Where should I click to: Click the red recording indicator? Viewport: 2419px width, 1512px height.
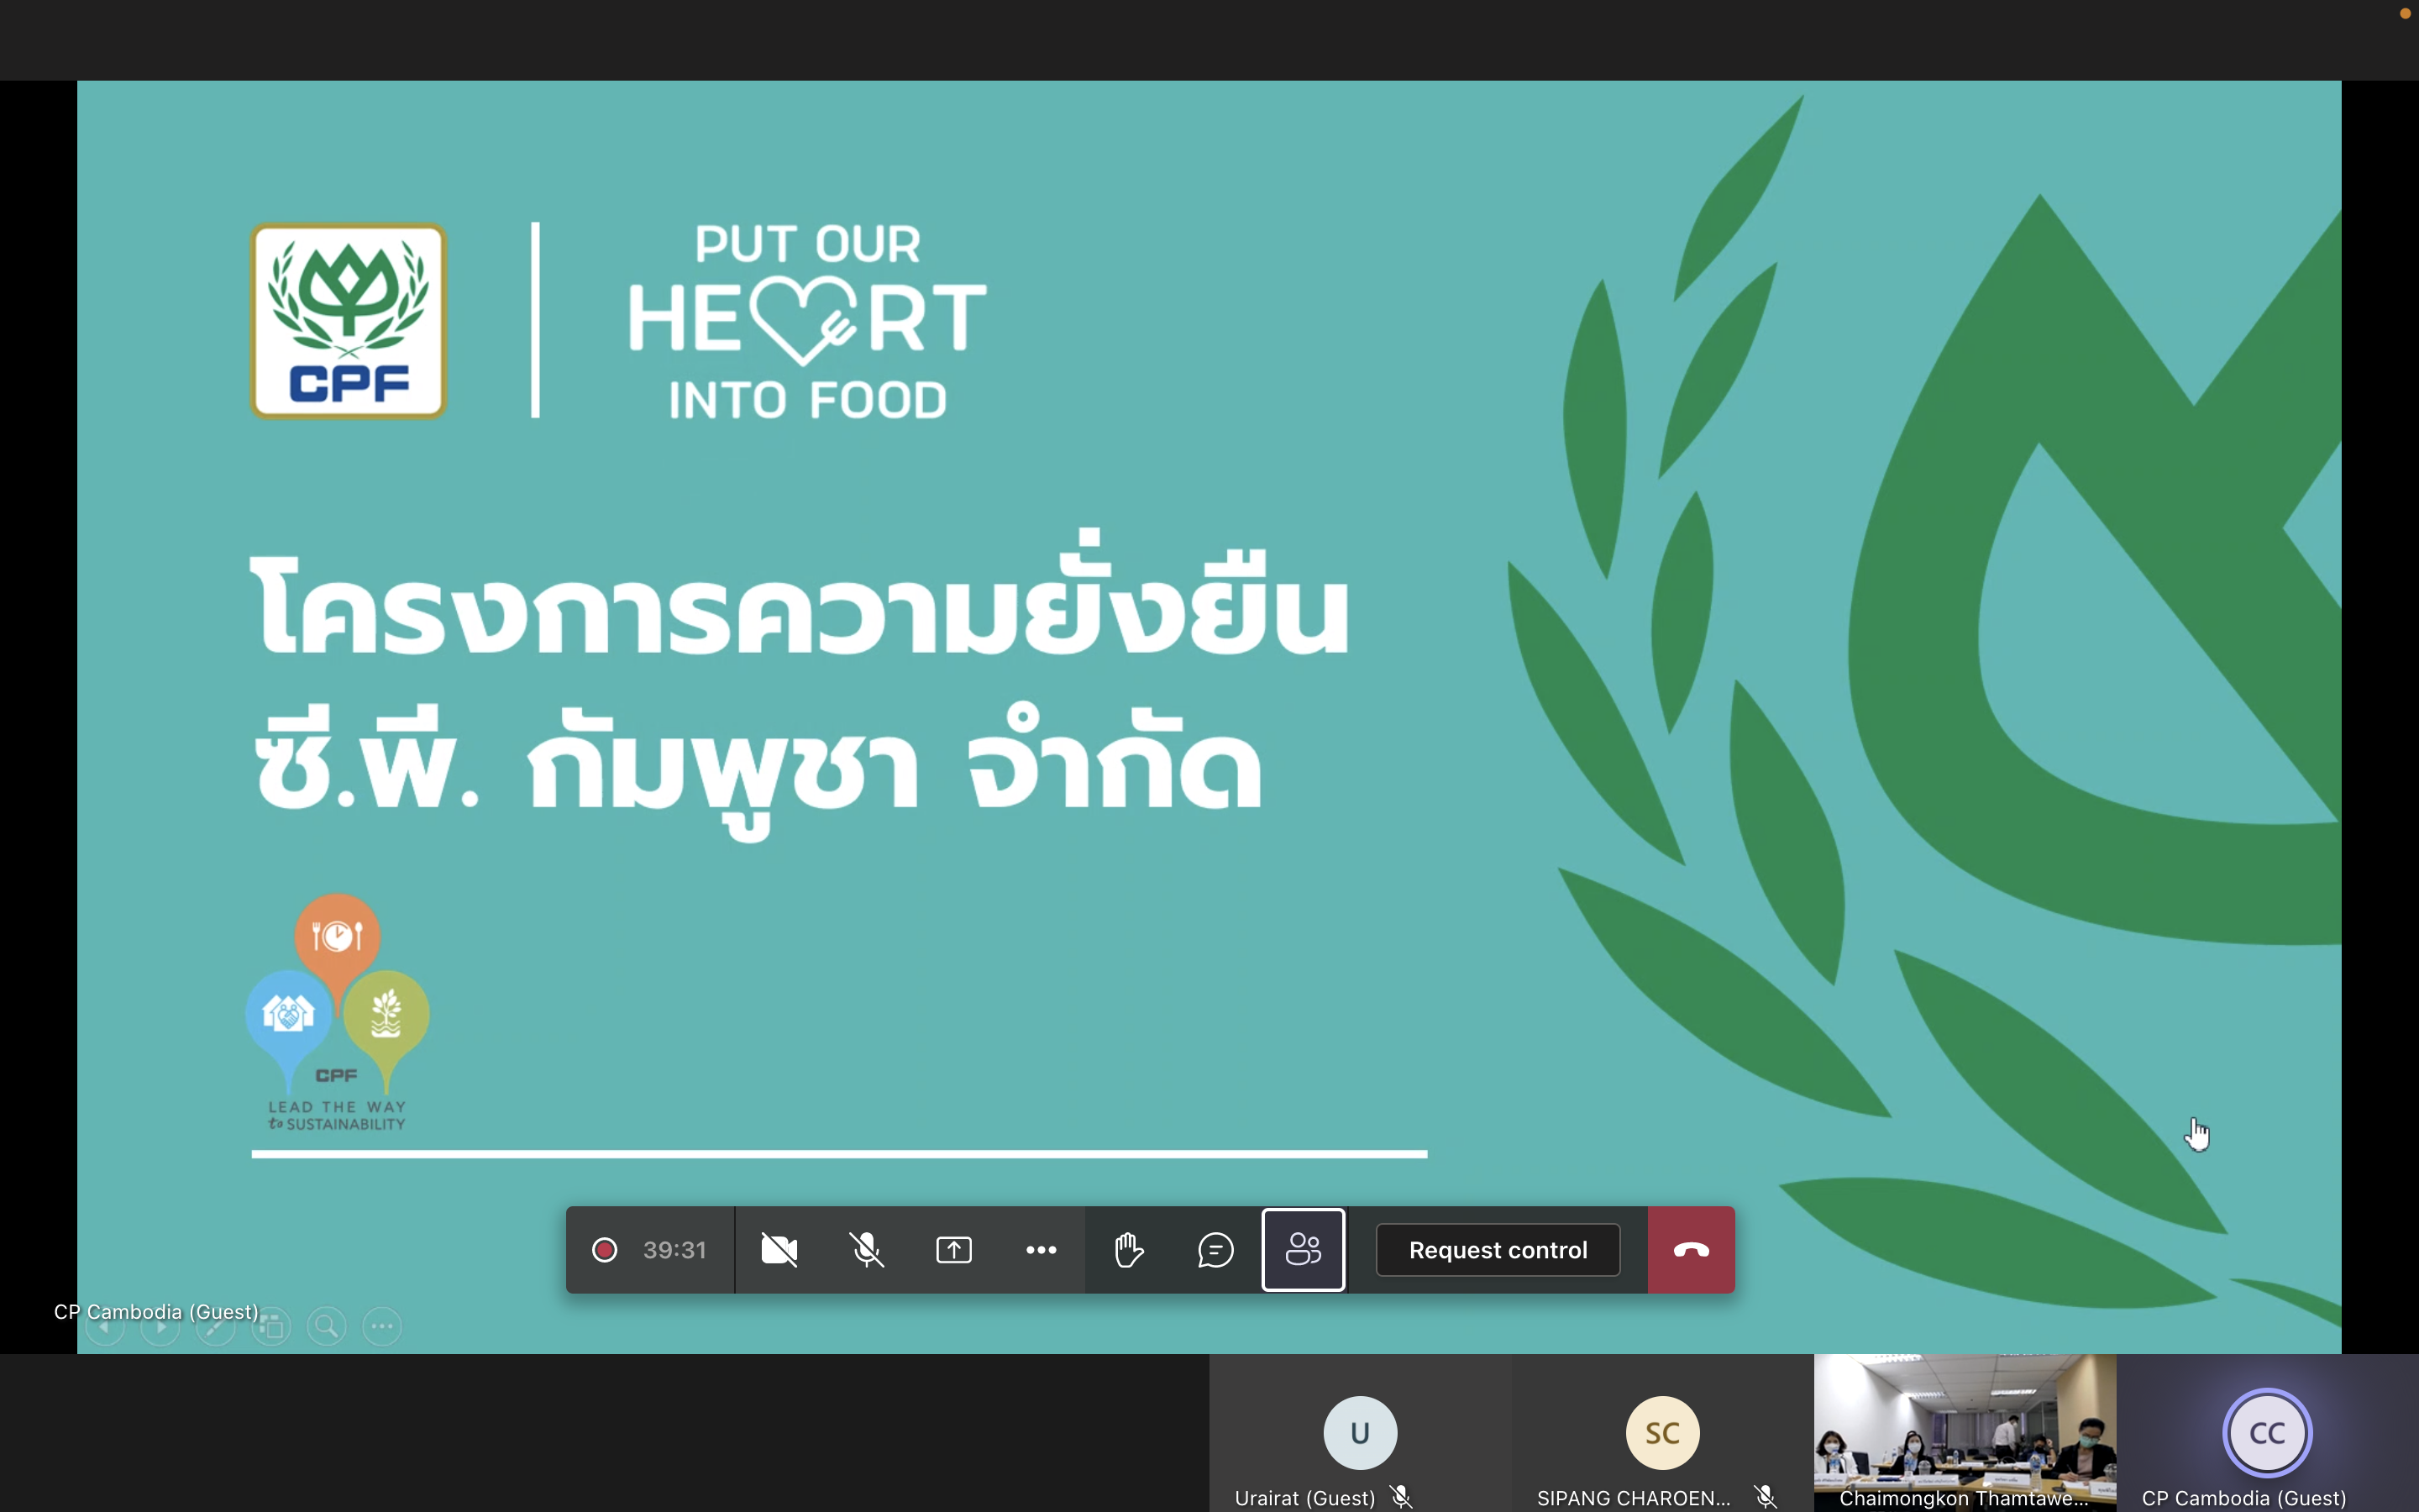tap(605, 1250)
